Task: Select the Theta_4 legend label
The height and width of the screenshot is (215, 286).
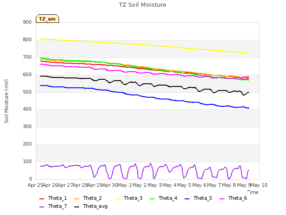Action: [168, 198]
